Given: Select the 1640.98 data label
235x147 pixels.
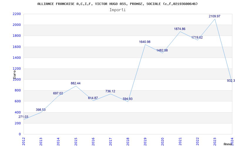Looking at the screenshot, I should click(145, 42).
